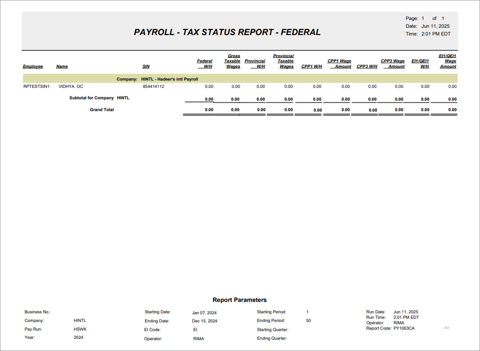The height and width of the screenshot is (351, 480).
Task: Click employee name VIDHYA OC
Action: (x=71, y=86)
